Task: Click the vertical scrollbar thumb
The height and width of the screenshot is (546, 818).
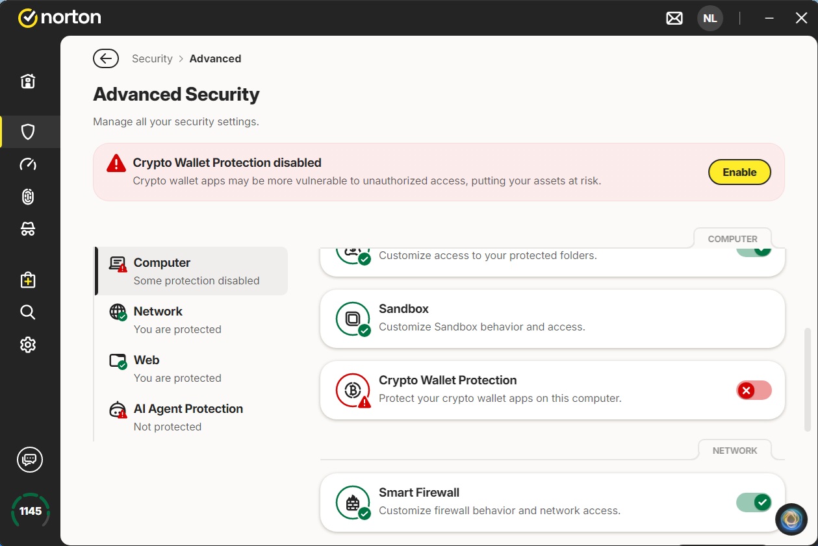Action: point(808,380)
